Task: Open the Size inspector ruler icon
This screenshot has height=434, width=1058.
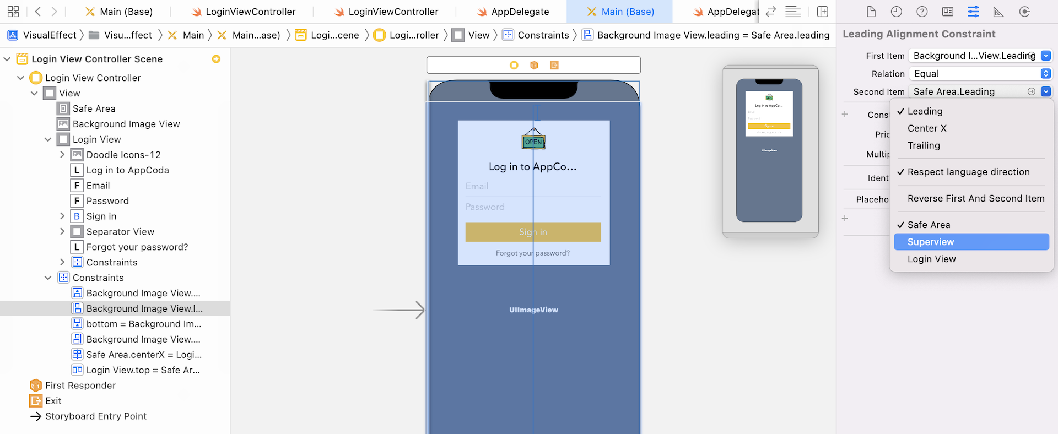Action: [x=998, y=12]
